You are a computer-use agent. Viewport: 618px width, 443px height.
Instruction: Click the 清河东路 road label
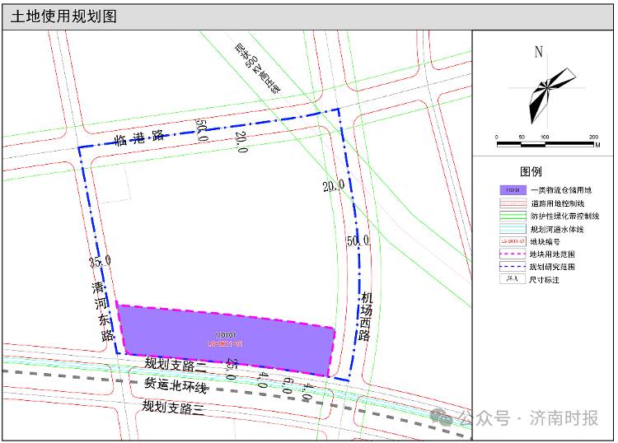click(x=102, y=312)
